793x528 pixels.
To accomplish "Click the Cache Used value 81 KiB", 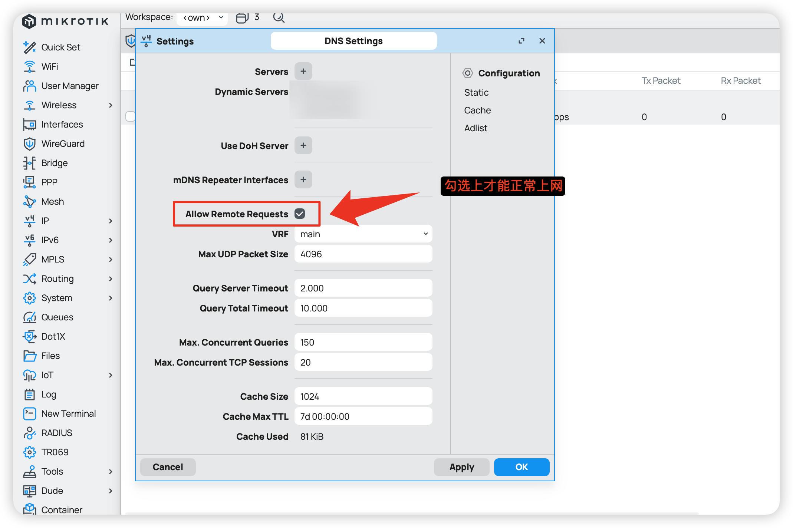I will [312, 436].
